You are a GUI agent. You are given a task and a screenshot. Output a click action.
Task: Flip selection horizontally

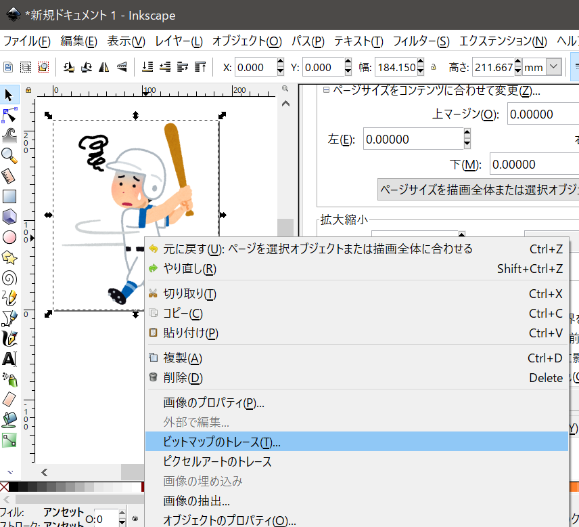(104, 67)
